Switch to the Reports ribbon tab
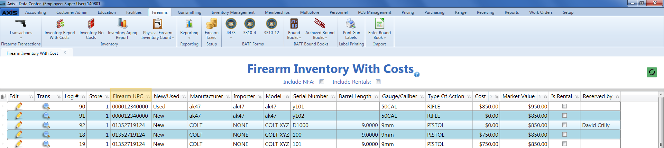 (x=511, y=12)
